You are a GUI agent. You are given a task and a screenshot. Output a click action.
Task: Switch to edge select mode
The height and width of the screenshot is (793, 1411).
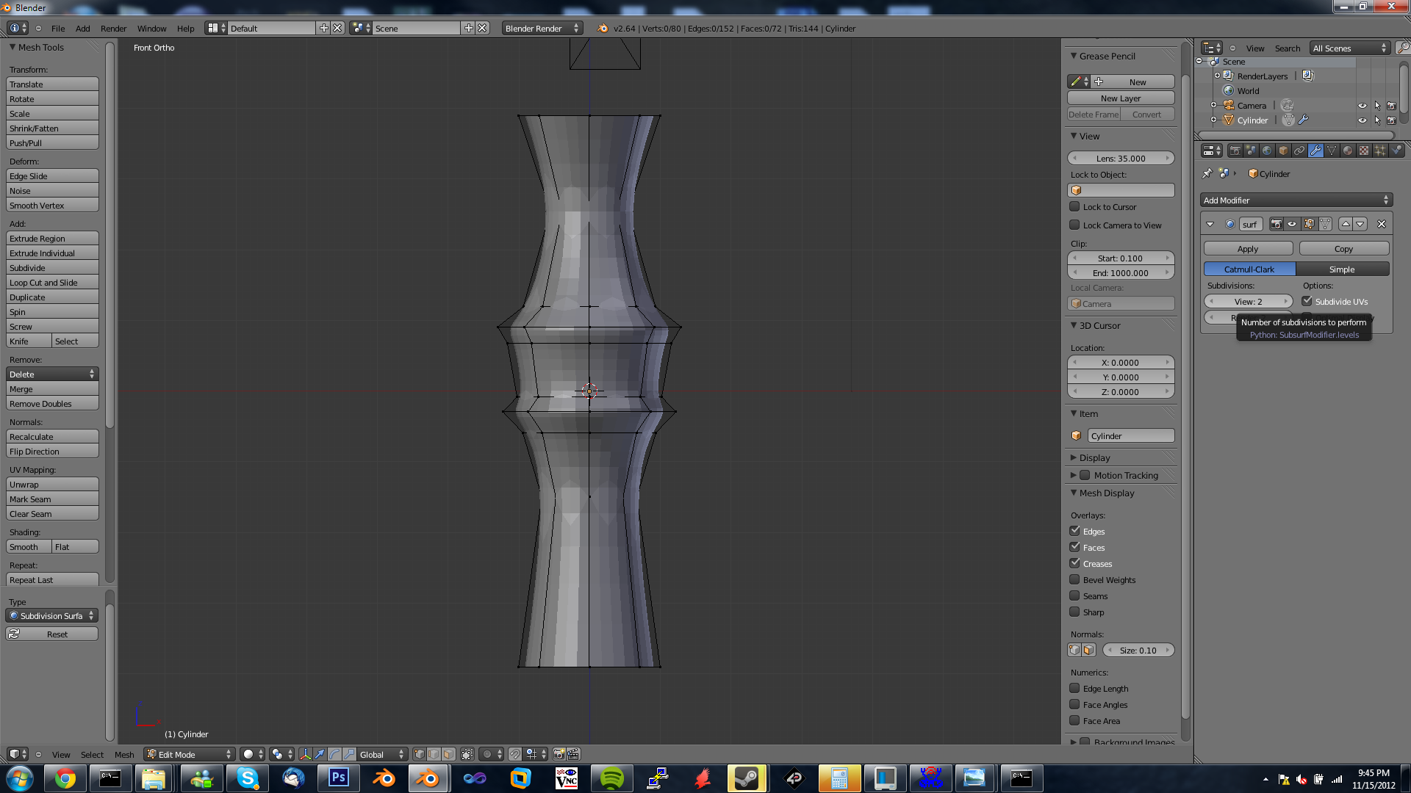pos(434,754)
